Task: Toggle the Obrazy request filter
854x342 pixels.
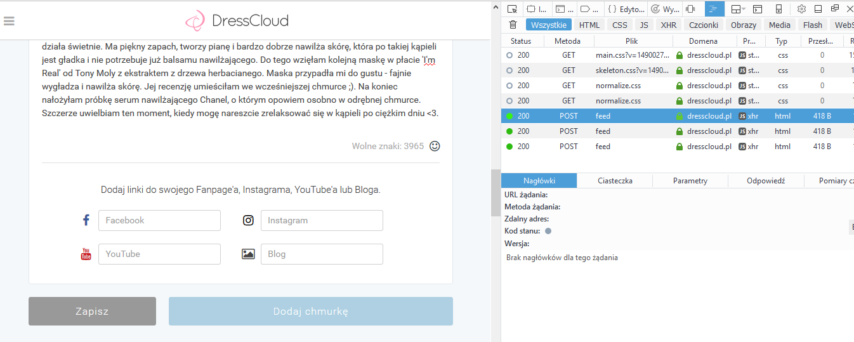Action: tap(744, 25)
